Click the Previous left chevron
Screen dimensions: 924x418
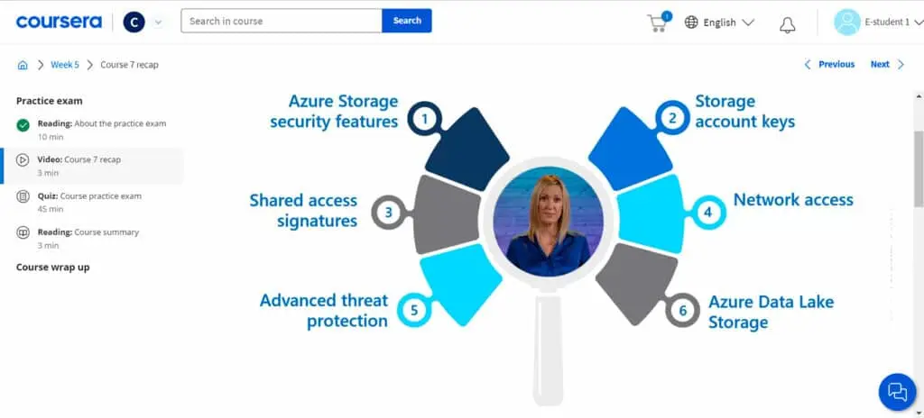(808, 64)
